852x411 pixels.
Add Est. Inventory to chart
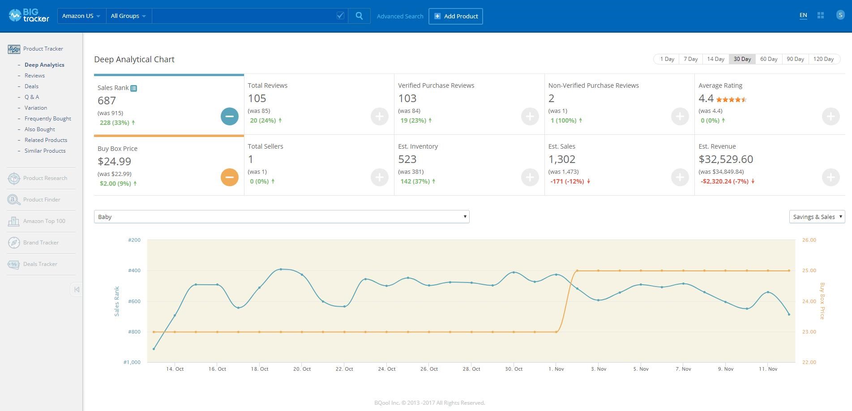pyautogui.click(x=530, y=177)
